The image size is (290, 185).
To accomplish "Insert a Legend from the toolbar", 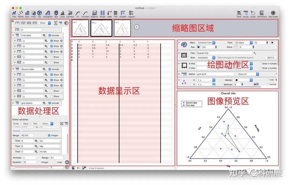I will pyautogui.click(x=131, y=13).
